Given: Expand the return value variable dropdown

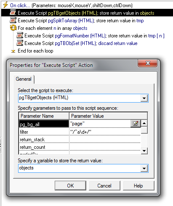Looking at the screenshot, I should [x=144, y=168].
